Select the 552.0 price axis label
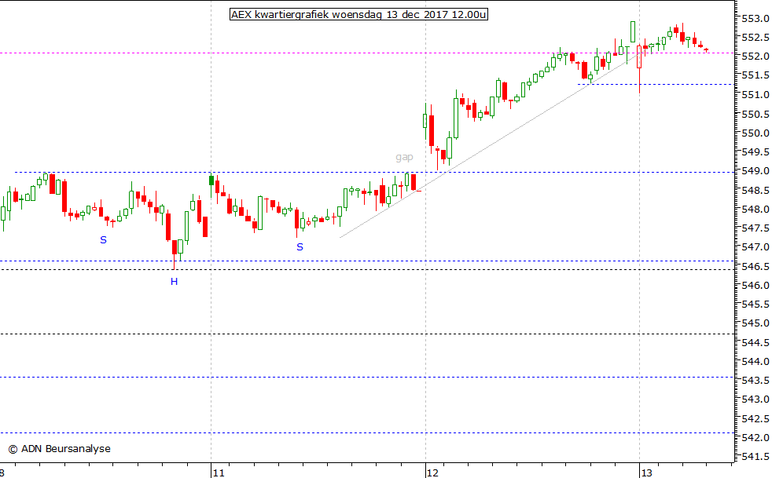This screenshot has width=772, height=478. tap(755, 57)
